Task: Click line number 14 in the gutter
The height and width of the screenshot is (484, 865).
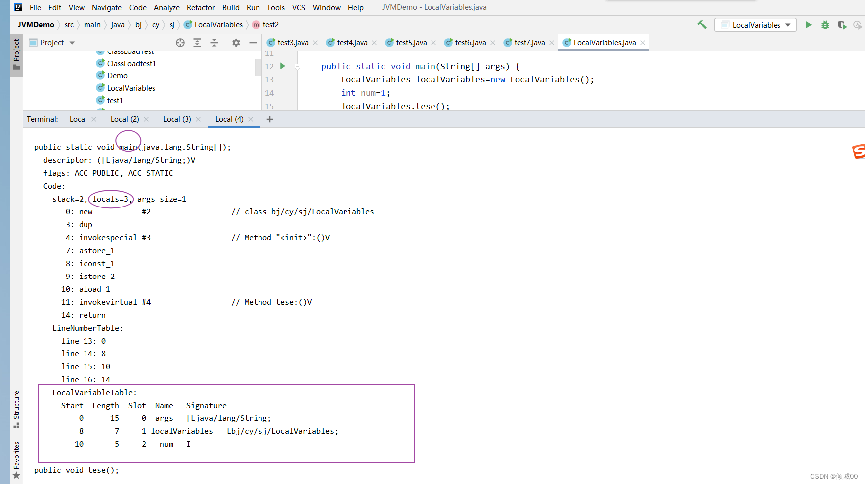Action: pyautogui.click(x=269, y=93)
